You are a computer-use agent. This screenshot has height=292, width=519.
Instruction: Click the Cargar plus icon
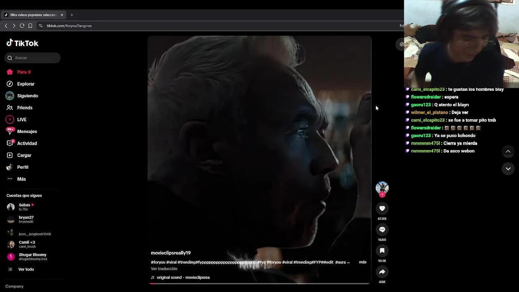(x=10, y=155)
